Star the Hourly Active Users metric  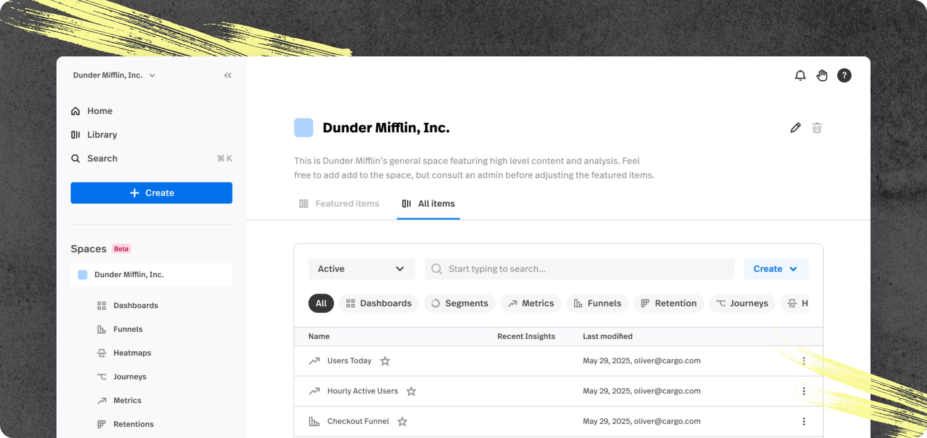coord(411,391)
